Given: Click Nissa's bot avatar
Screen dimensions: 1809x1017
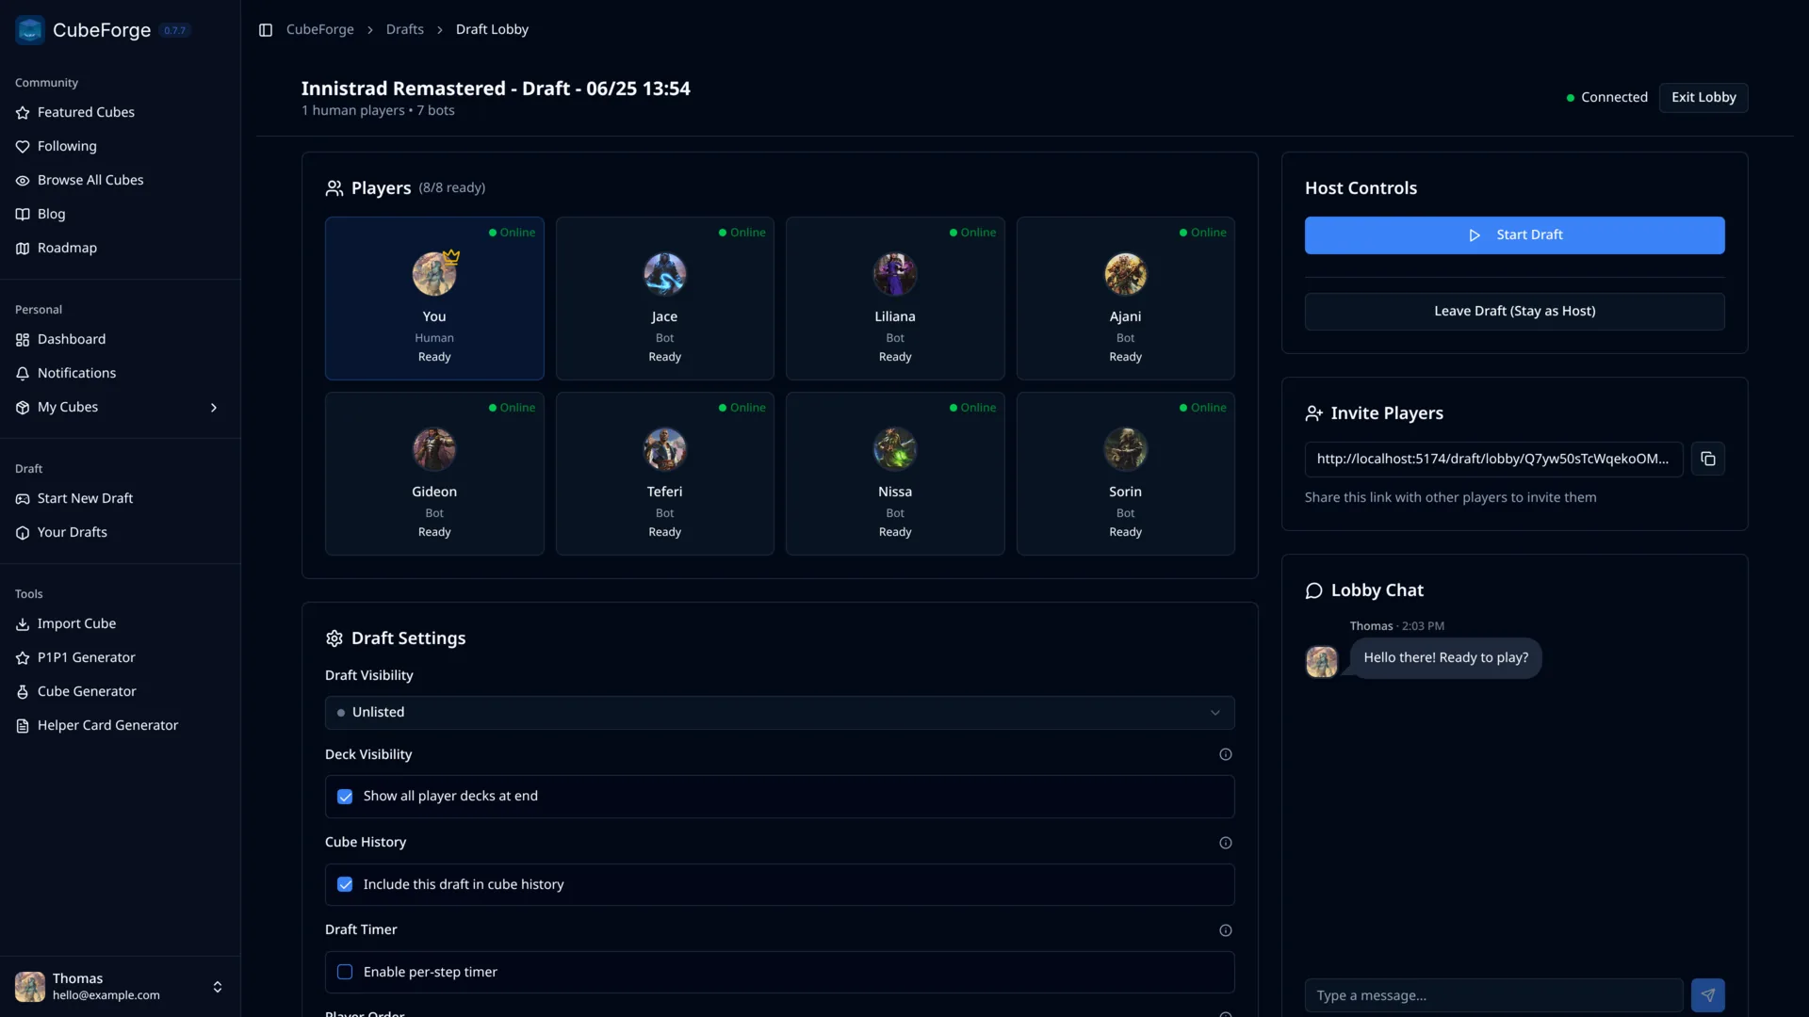Looking at the screenshot, I should pos(895,449).
